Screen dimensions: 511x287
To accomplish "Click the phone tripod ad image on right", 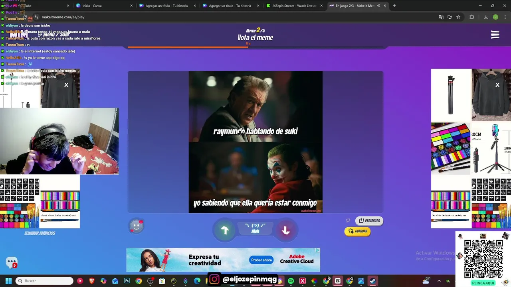I will click(491, 148).
